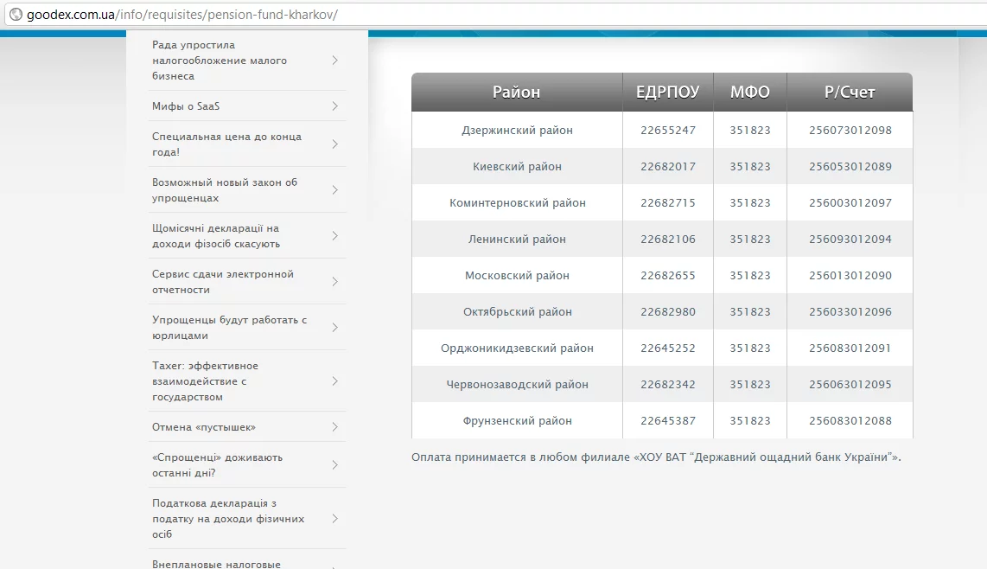Click the chevron next to 'Отмена «пустышек»'

click(x=334, y=427)
